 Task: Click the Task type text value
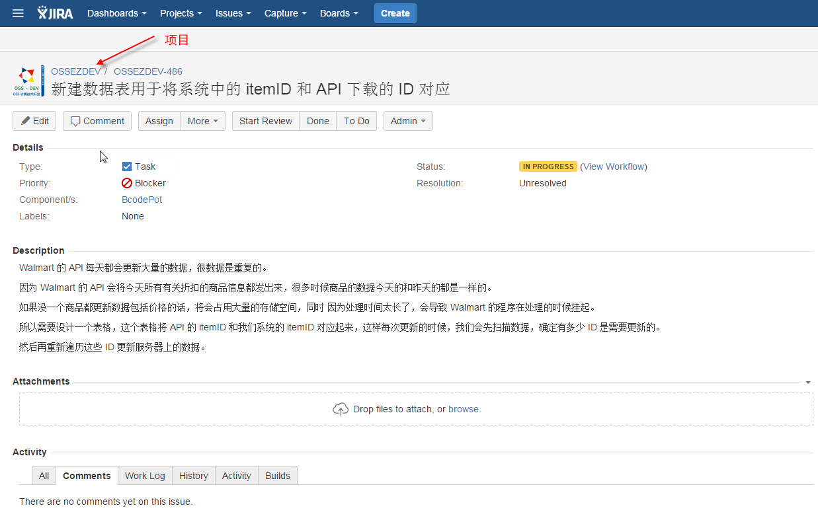145,167
